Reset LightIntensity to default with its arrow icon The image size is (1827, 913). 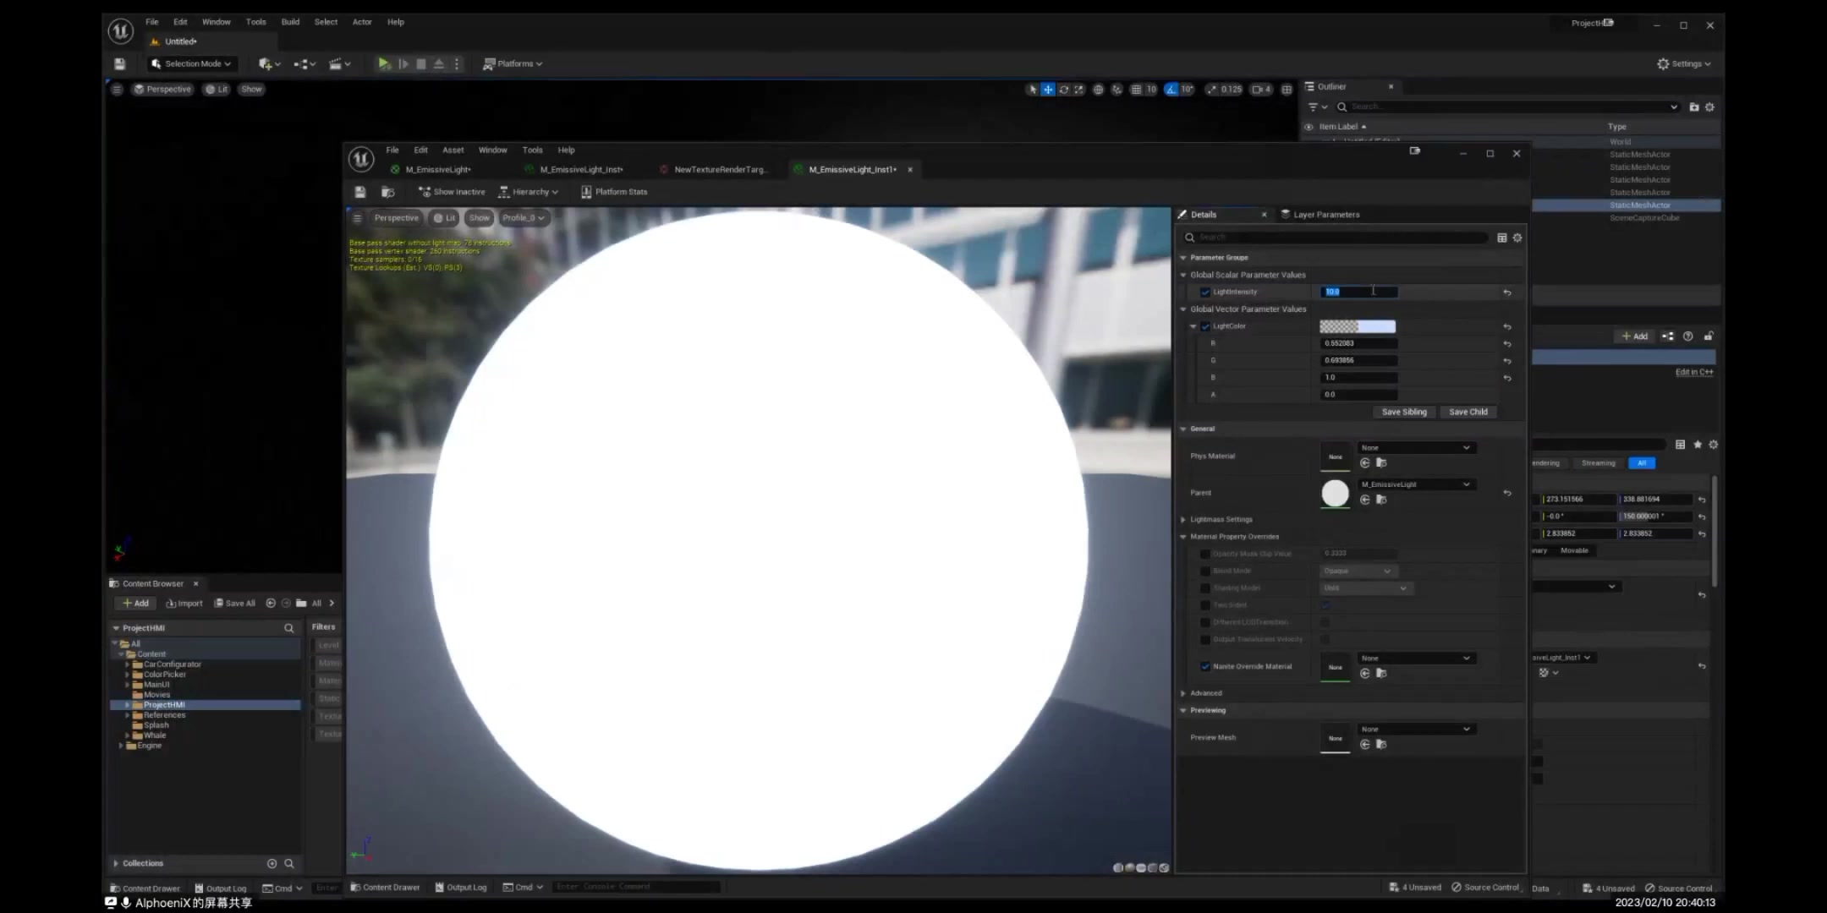click(1507, 292)
